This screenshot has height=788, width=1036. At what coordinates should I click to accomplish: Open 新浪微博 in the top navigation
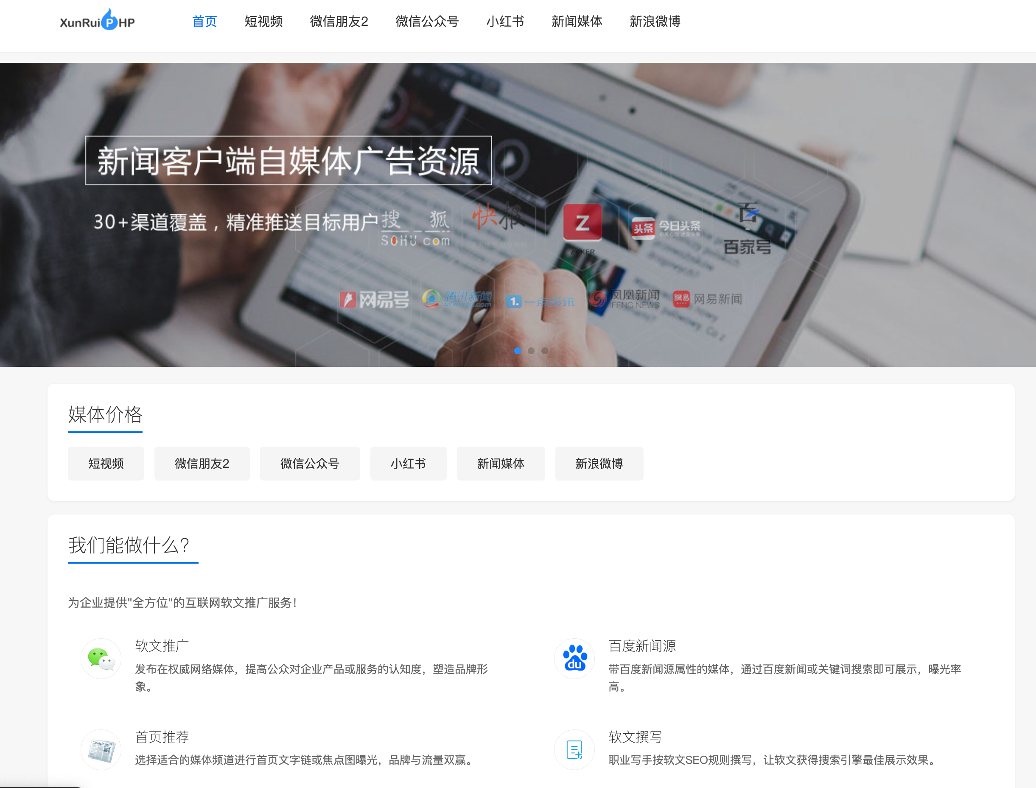click(x=655, y=22)
